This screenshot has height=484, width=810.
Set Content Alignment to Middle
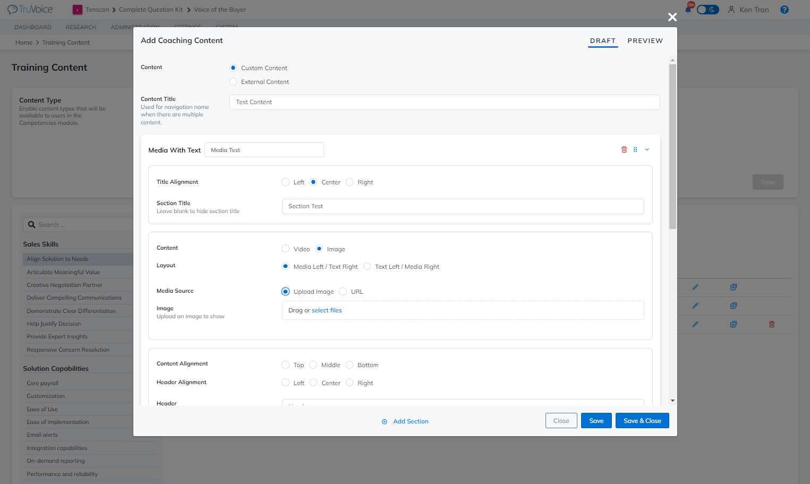coord(313,365)
